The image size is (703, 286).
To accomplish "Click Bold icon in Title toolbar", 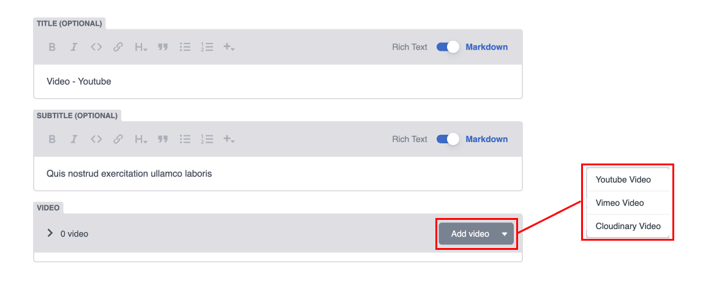I will click(x=52, y=47).
